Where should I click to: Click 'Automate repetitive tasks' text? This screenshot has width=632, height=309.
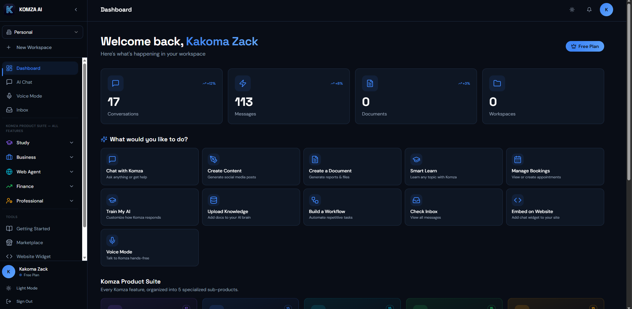331,218
